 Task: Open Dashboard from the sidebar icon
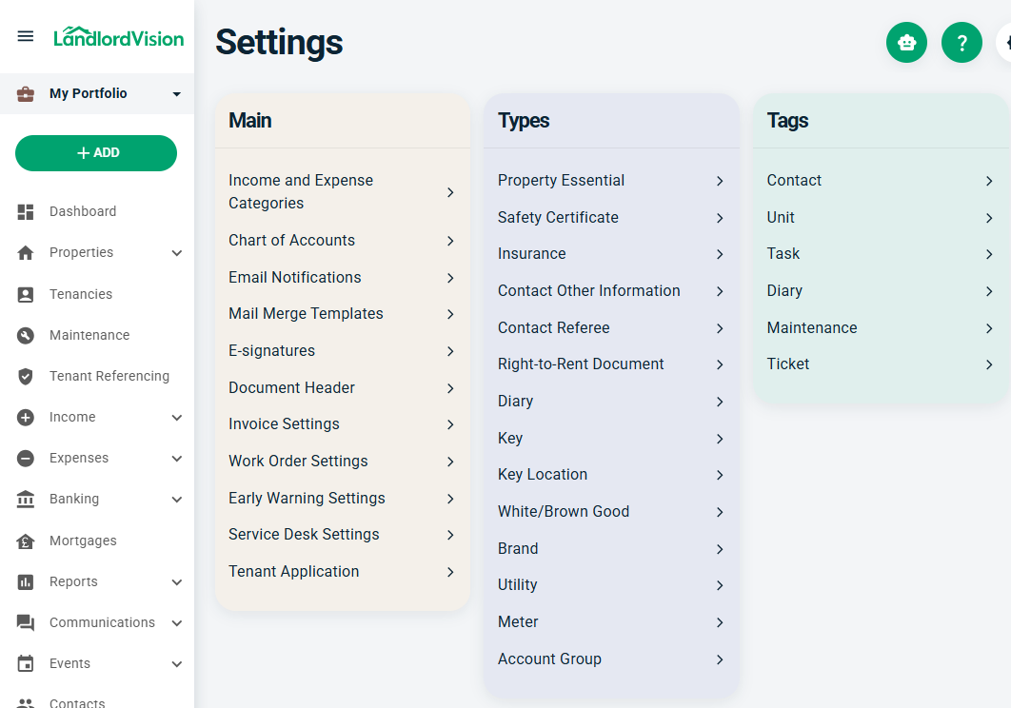[x=26, y=212]
